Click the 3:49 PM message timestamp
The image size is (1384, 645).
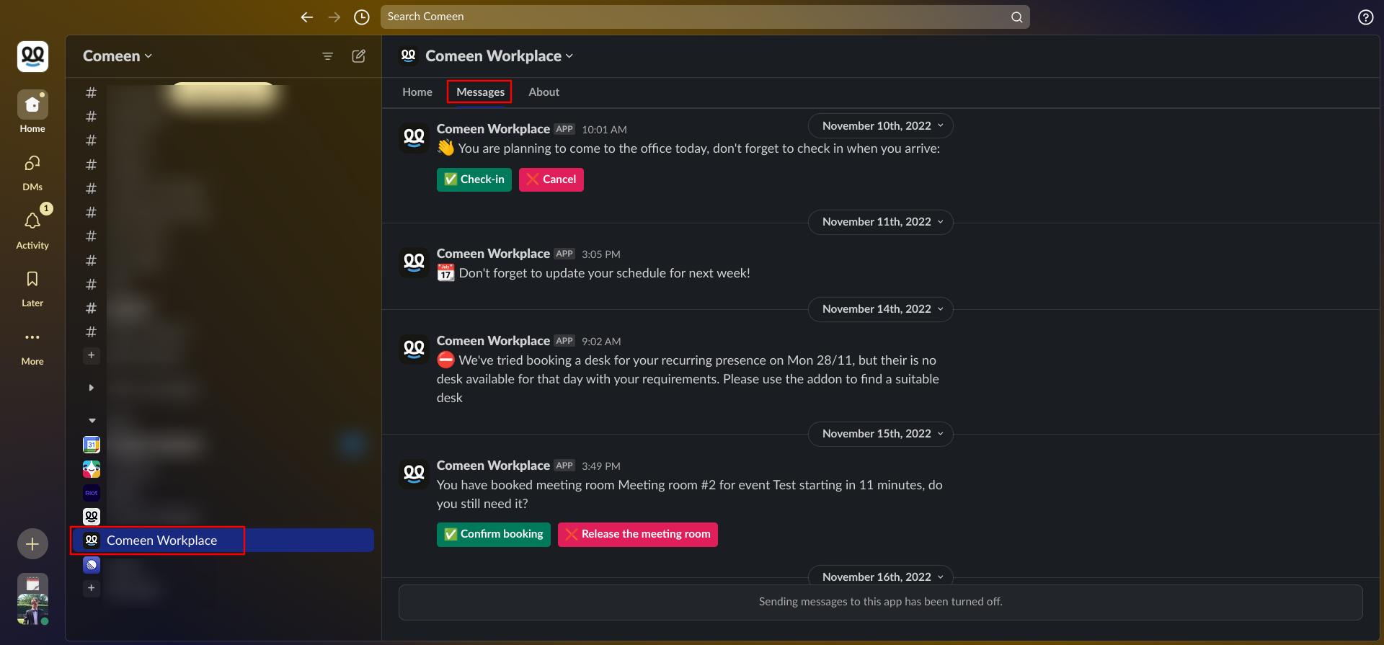pyautogui.click(x=601, y=466)
